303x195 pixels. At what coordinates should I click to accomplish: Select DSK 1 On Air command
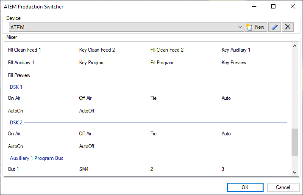tap(14, 98)
